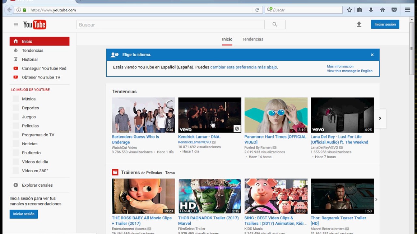The width and height of the screenshot is (417, 234).
Task: Click the browser back arrow
Action: tap(9, 10)
